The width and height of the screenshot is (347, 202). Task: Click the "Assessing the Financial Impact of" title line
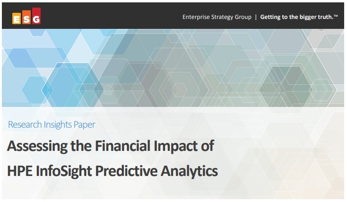tap(110, 146)
